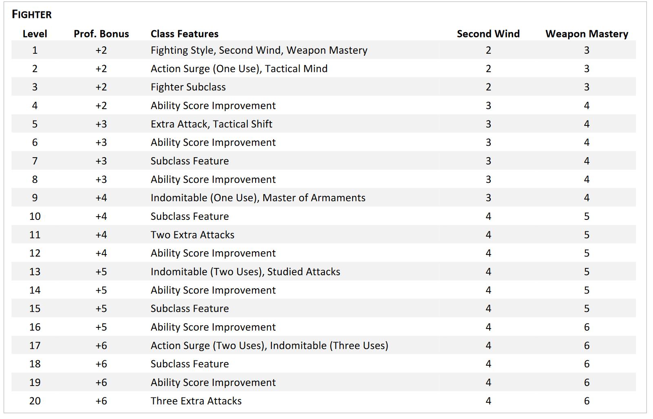Click Indomitable (One Use), Master of Armaments
This screenshot has width=653, height=419.
pyautogui.click(x=258, y=198)
